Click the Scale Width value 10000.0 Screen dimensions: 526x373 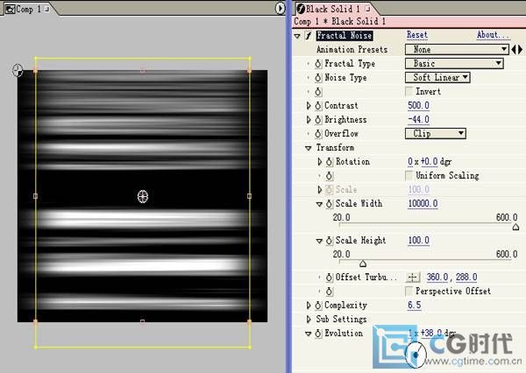coord(423,204)
